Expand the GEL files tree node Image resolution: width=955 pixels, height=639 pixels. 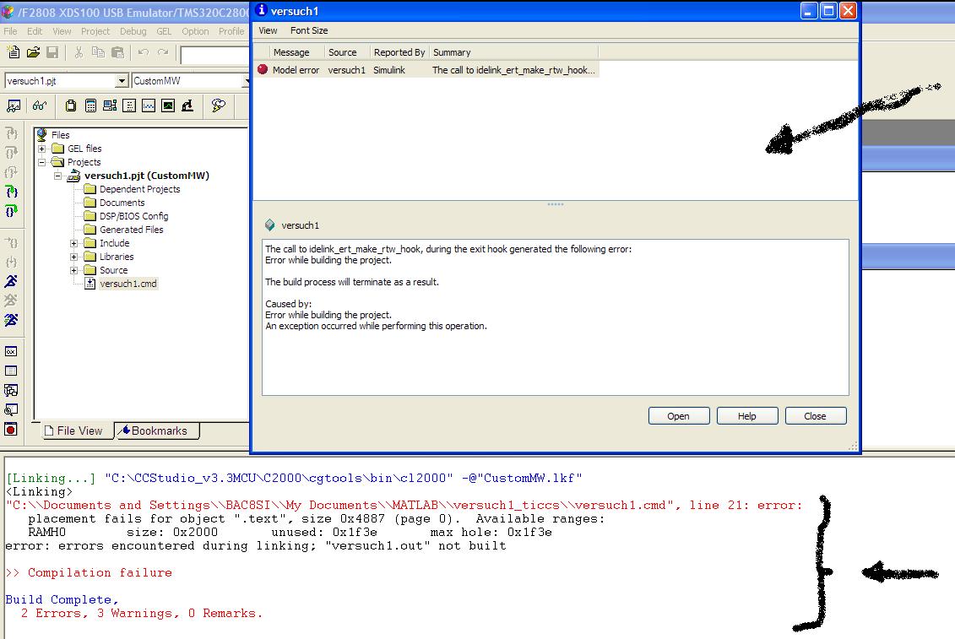41,149
